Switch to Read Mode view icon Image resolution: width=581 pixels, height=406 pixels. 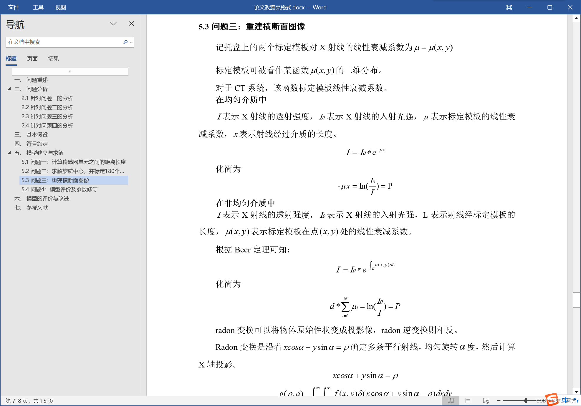point(451,400)
